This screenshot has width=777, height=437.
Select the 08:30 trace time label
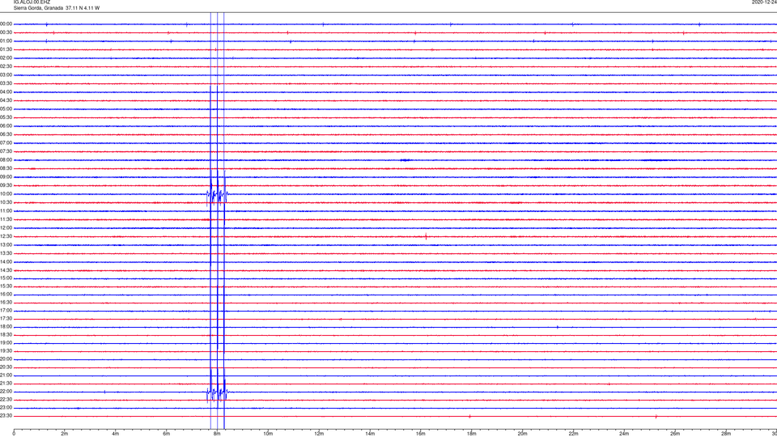point(6,168)
